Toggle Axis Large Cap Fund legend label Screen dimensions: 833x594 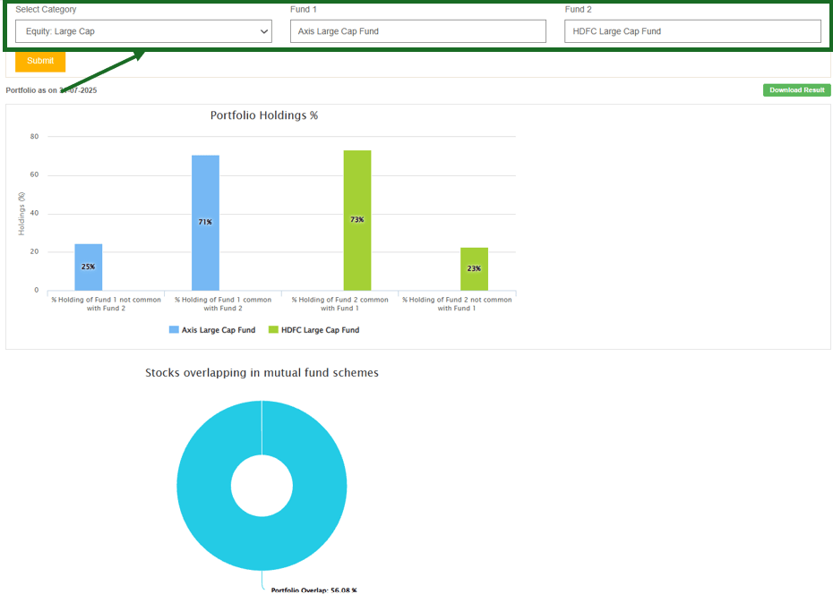click(x=218, y=330)
